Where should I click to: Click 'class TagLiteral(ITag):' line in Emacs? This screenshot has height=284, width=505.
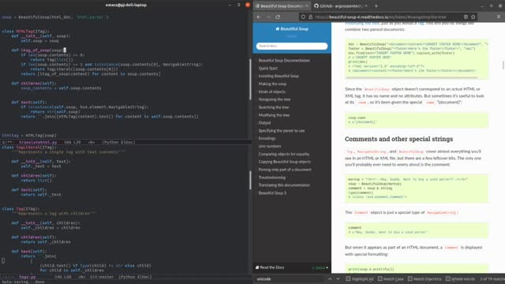tap(29, 148)
